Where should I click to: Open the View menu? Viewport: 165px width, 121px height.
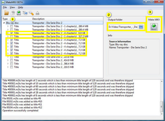point(12,7)
